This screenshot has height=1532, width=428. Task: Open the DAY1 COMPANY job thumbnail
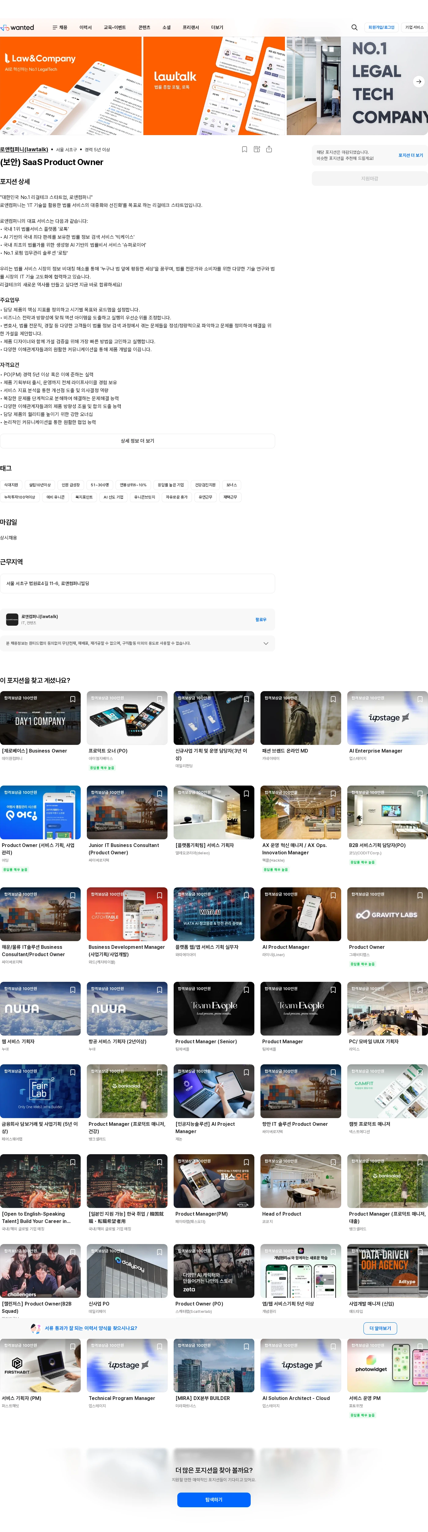(40, 718)
